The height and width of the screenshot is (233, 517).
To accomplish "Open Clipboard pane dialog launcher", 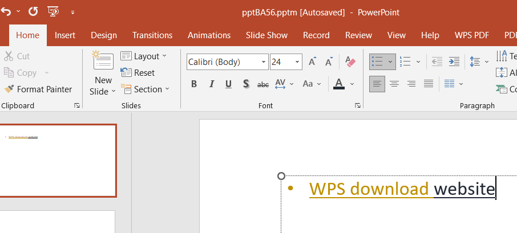I will (x=77, y=105).
